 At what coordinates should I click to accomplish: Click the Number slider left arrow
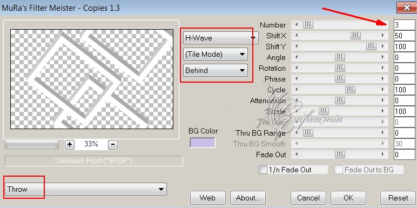pos(297,25)
